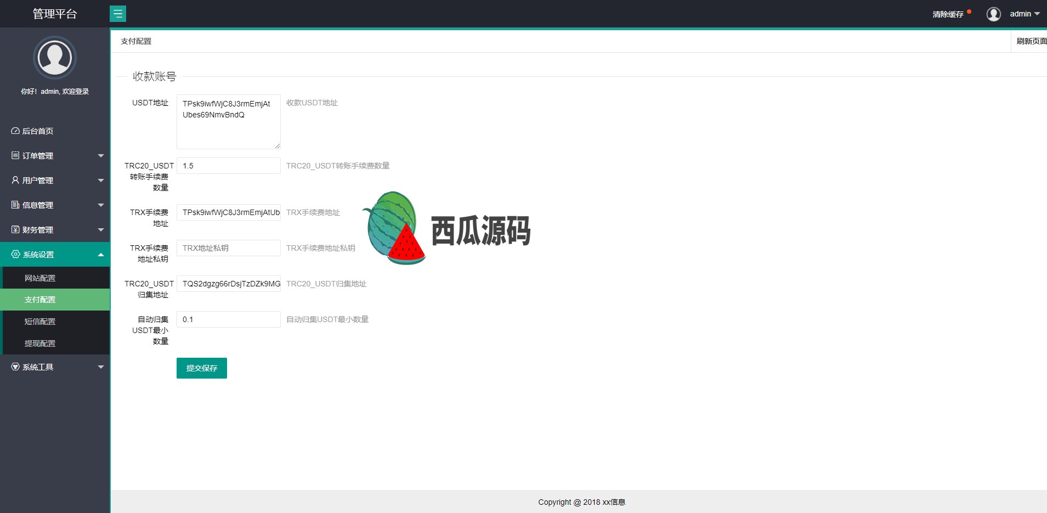Expand the 信息管理 menu arrow

point(101,205)
